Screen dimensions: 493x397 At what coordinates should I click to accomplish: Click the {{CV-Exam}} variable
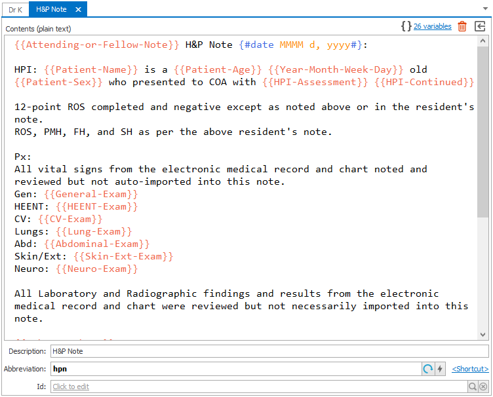(x=70, y=219)
